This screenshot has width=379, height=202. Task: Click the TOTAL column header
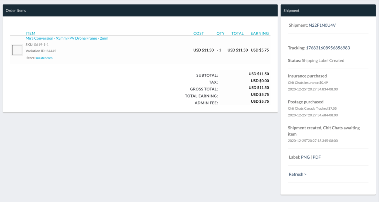(237, 33)
